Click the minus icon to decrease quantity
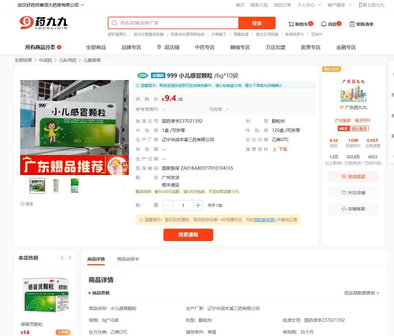This screenshot has width=394, height=336. 168,205
